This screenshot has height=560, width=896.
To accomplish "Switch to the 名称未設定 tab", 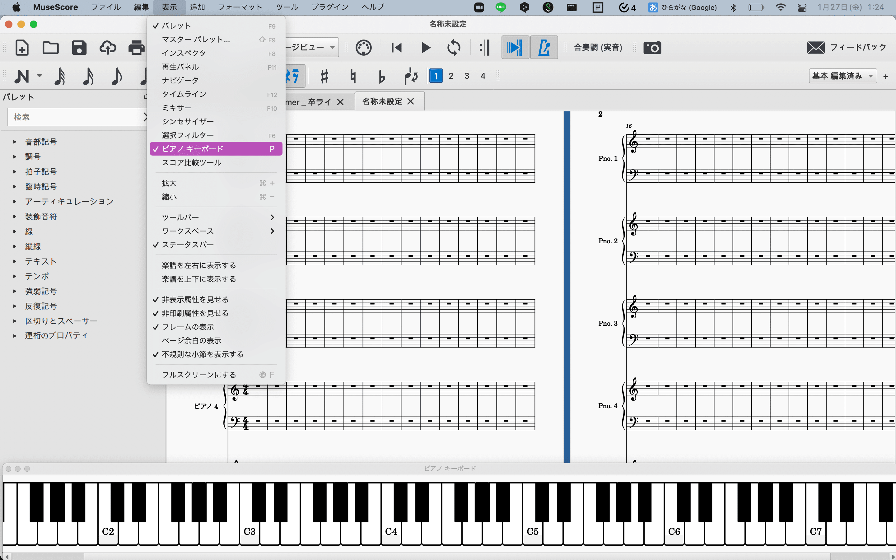I will click(x=382, y=101).
